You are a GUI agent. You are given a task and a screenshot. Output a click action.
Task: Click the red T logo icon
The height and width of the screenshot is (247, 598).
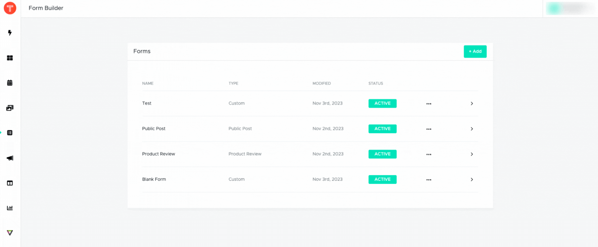10,8
